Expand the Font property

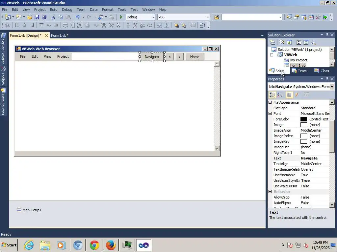270,113
